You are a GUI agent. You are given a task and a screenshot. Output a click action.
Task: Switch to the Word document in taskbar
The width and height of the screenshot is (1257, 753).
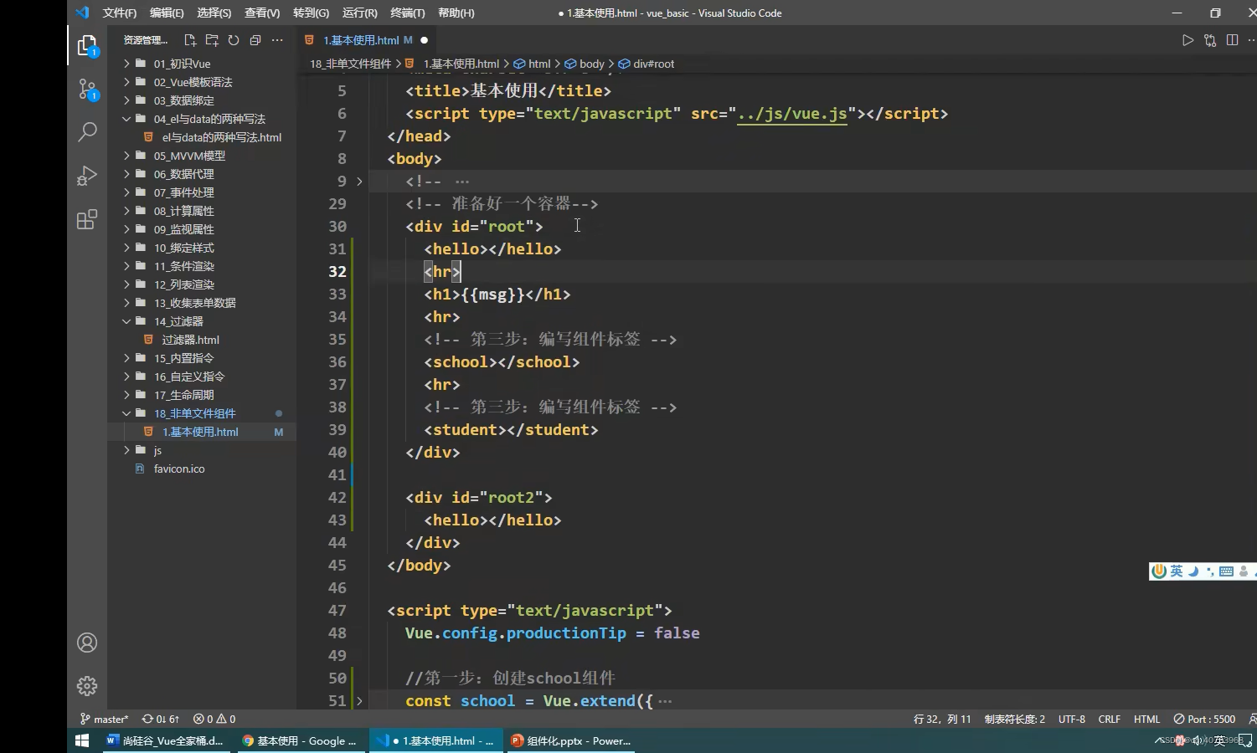(x=166, y=740)
